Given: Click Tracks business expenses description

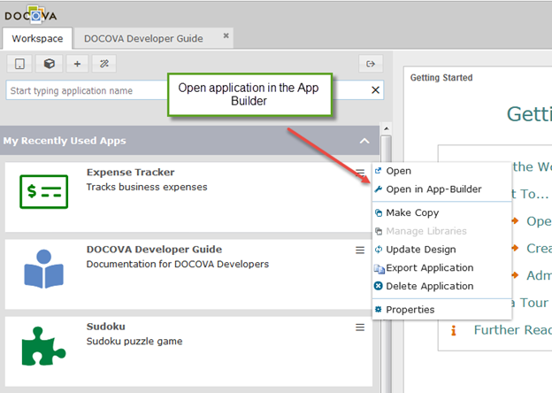Looking at the screenshot, I should (147, 187).
